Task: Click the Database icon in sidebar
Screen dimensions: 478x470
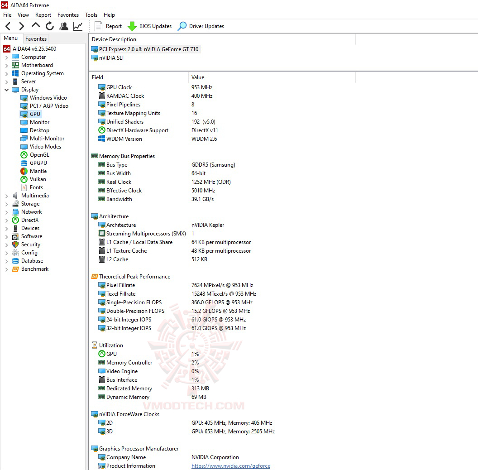Action: pos(15,261)
